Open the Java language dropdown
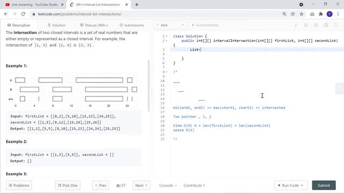The width and height of the screenshot is (344, 193). click(170, 25)
